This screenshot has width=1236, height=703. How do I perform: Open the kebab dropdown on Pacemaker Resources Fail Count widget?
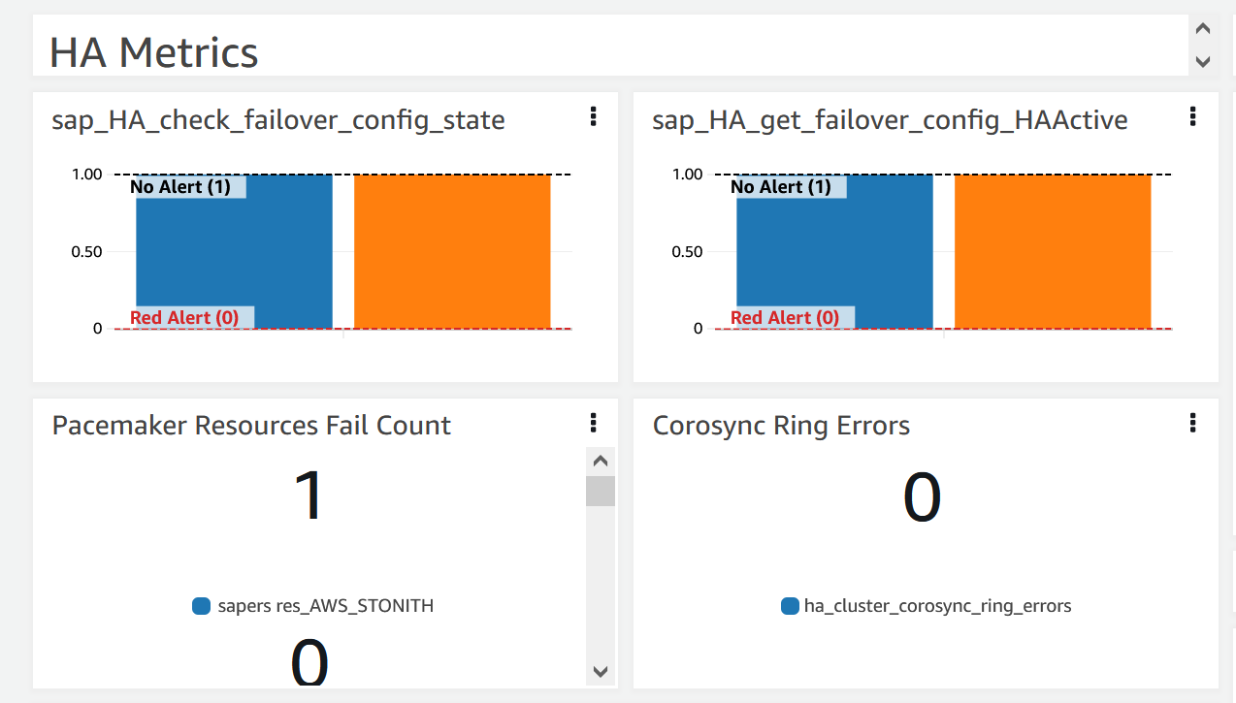(x=593, y=422)
